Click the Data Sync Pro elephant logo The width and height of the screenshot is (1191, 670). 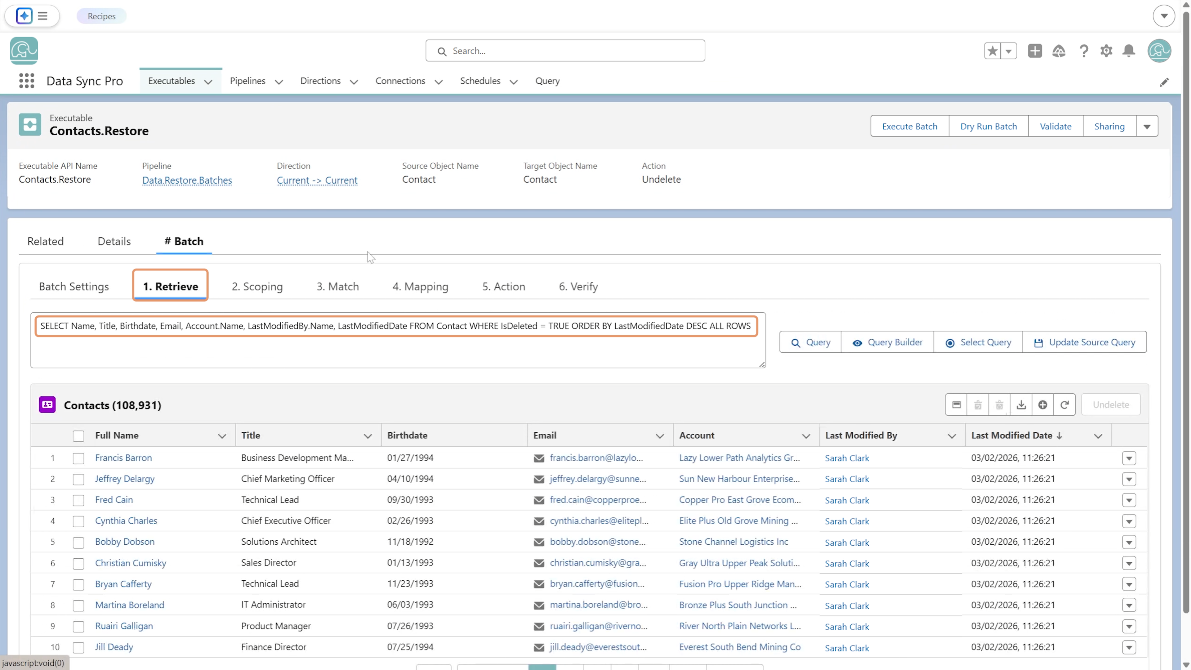(24, 51)
